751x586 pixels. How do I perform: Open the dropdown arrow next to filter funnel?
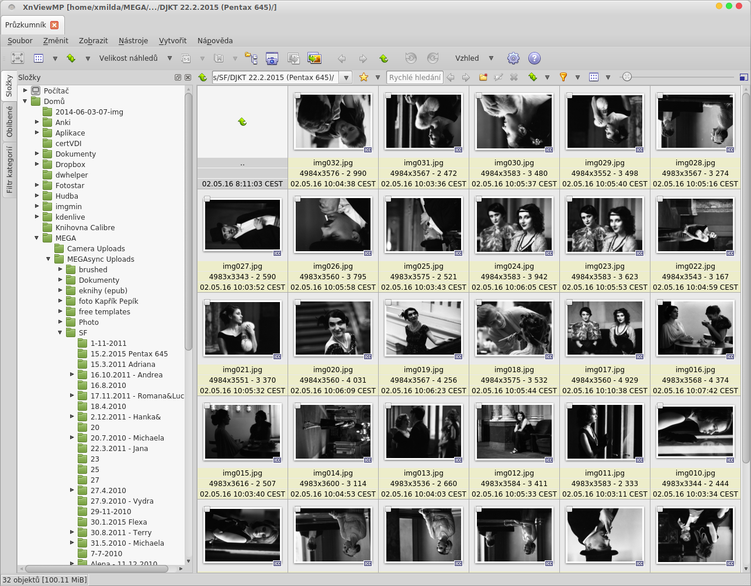(x=577, y=78)
